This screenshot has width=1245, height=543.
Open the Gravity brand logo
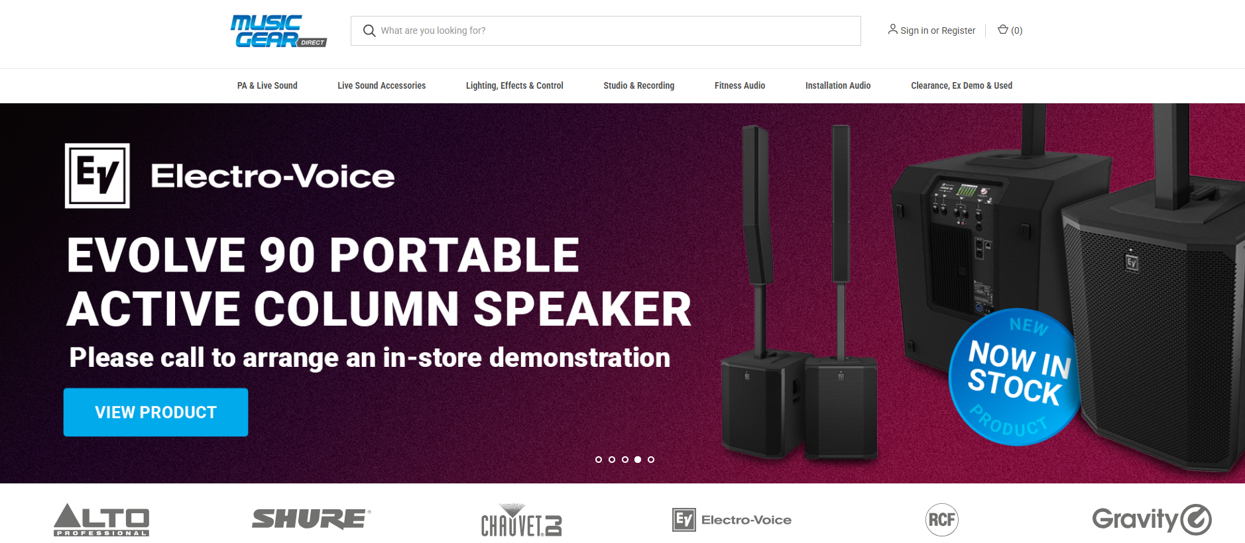click(x=1152, y=519)
